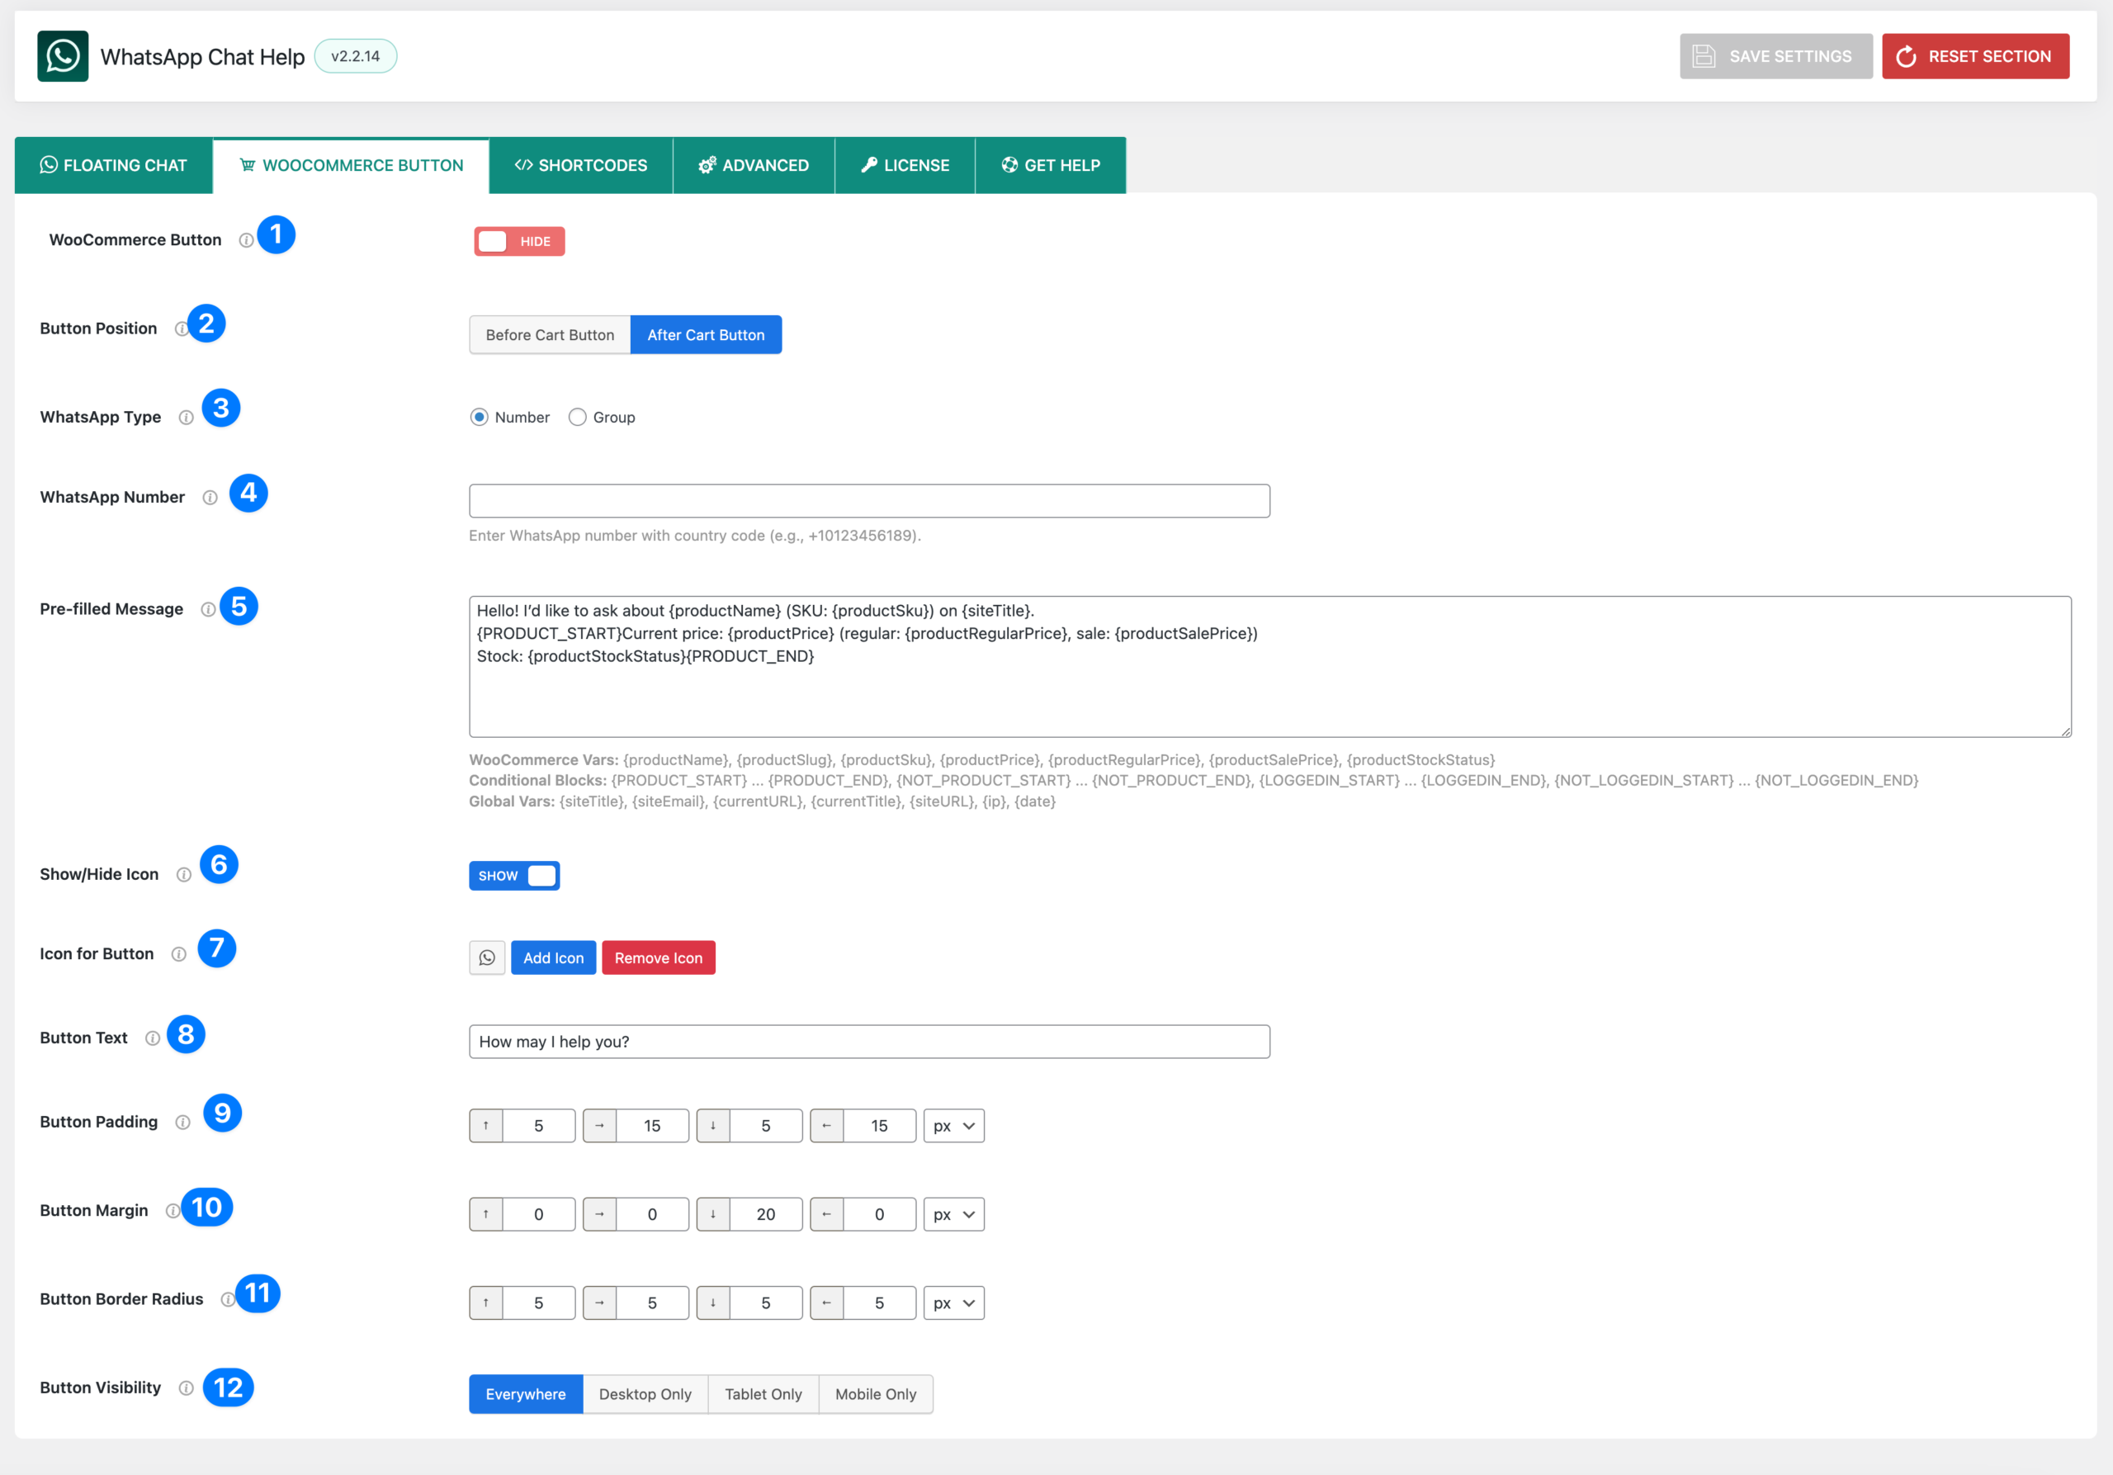Click the Remove Icon button

(x=658, y=957)
